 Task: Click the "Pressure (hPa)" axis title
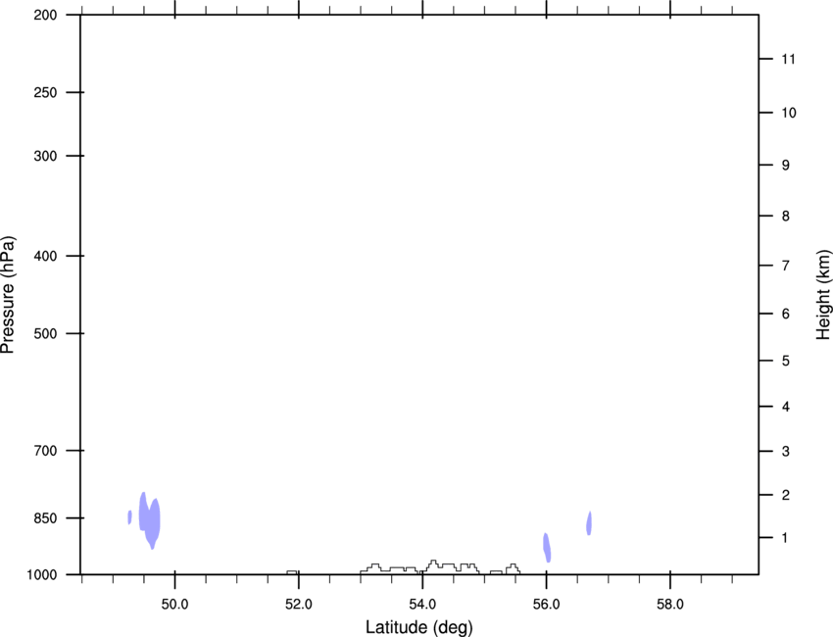pyautogui.click(x=8, y=295)
